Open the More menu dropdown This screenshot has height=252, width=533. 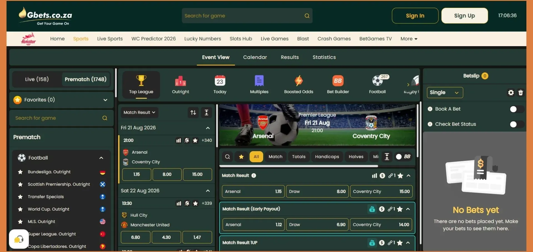[409, 39]
